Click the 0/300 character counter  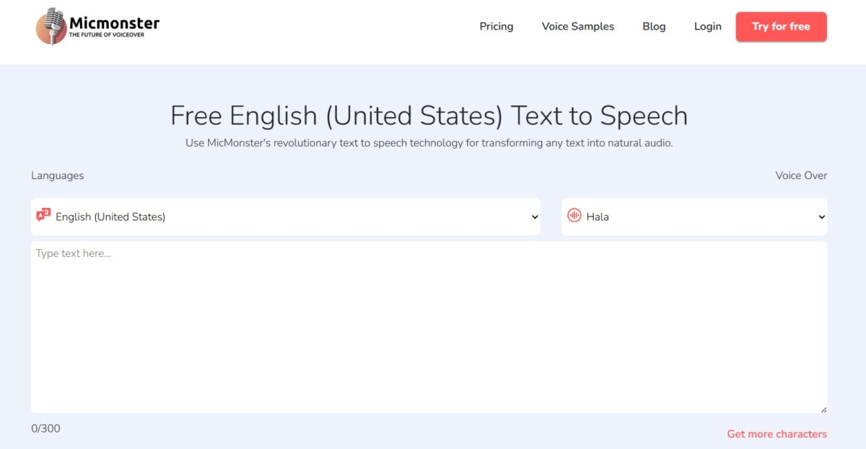pos(45,429)
